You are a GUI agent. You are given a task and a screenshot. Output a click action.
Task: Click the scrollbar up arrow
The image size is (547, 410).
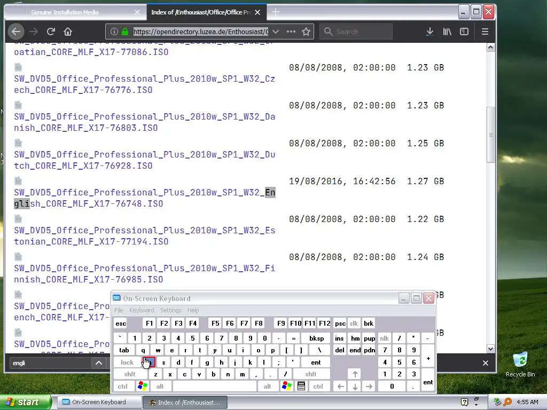(490, 48)
